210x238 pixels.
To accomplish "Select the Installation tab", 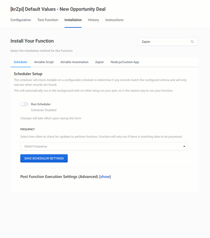I will point(73,20).
